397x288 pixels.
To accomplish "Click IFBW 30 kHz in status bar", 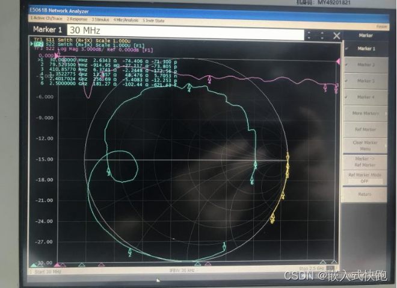I will click(182, 271).
